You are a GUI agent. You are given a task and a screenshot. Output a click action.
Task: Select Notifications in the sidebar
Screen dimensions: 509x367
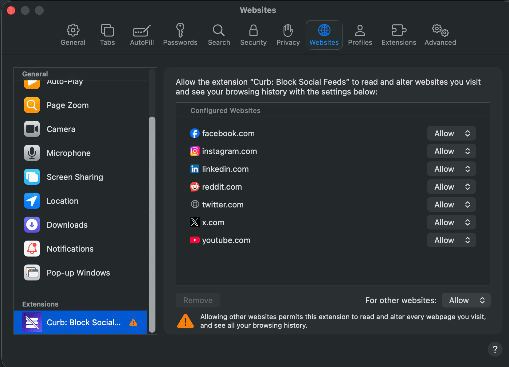click(x=80, y=249)
